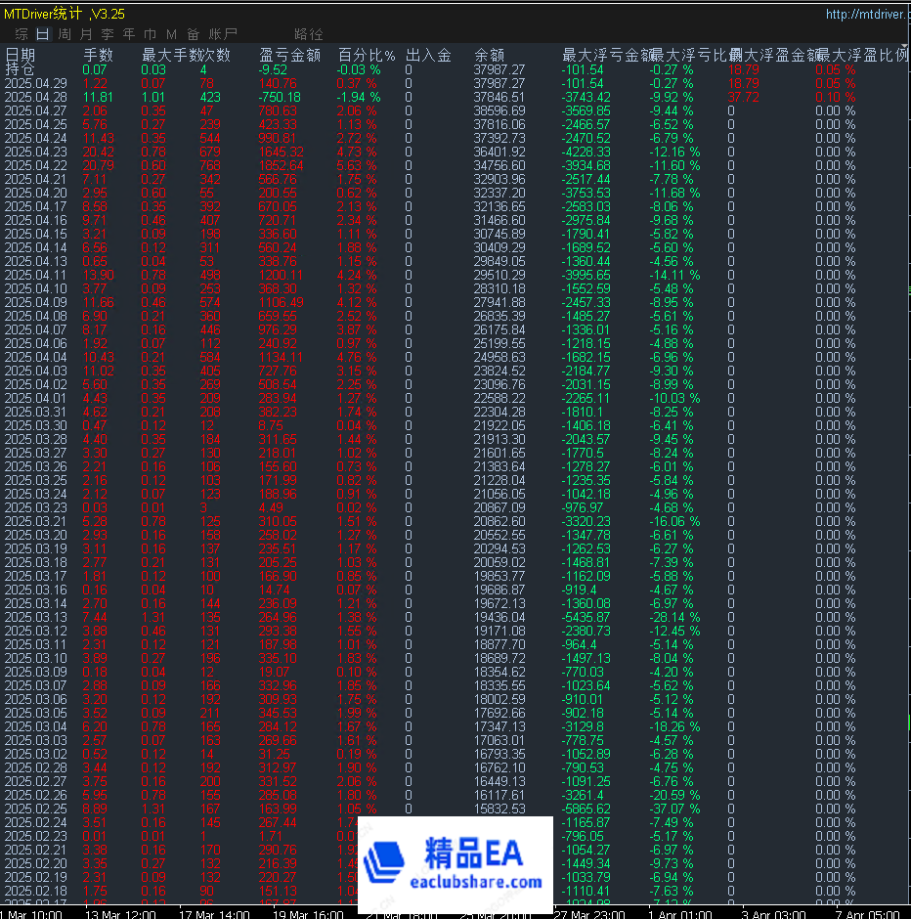Image resolution: width=911 pixels, height=919 pixels.
Task: Click the 百分比% column header
Action: coord(367,56)
